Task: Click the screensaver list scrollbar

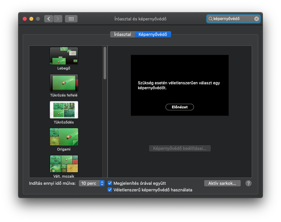Action: point(105,63)
